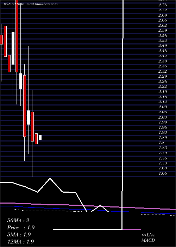Click the 50MA : 2 legend entry
This screenshot has width=176, height=247.
point(18,221)
